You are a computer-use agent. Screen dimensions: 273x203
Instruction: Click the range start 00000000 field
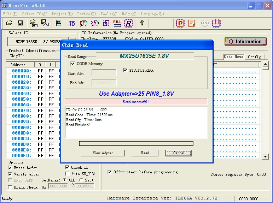pos(58,186)
